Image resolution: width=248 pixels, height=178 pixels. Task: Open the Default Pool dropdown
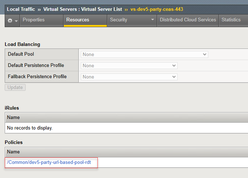tap(144, 54)
